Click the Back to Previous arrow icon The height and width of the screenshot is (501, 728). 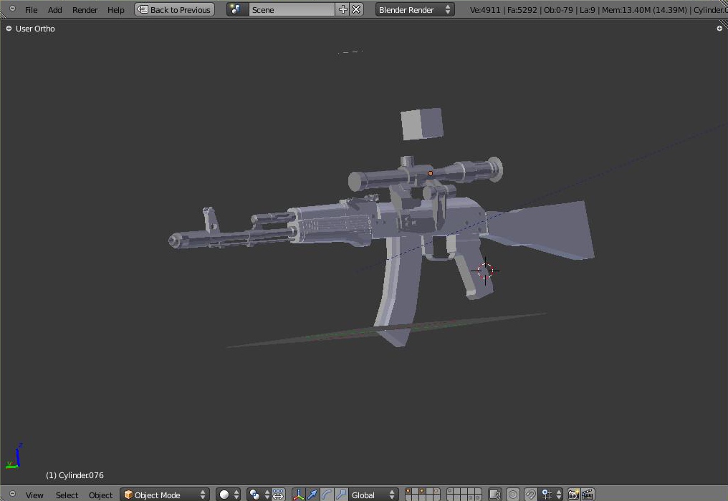(143, 10)
